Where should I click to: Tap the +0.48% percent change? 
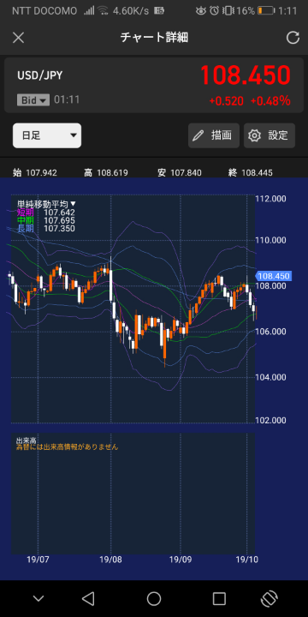tap(270, 101)
